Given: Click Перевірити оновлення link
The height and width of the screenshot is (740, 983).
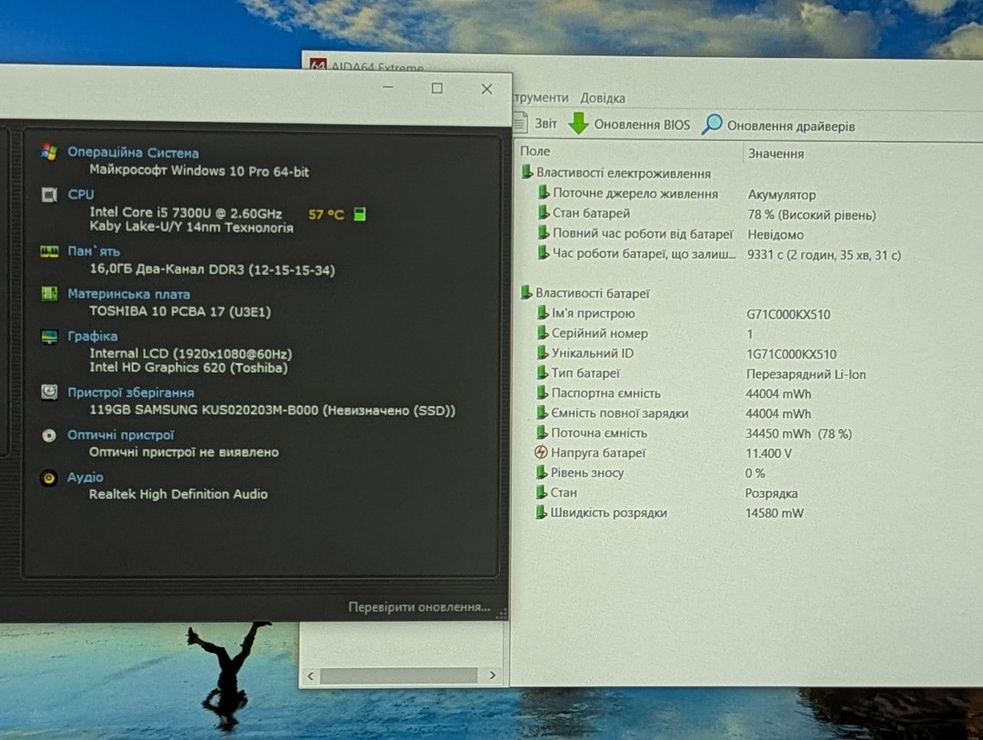Looking at the screenshot, I should click(x=419, y=607).
